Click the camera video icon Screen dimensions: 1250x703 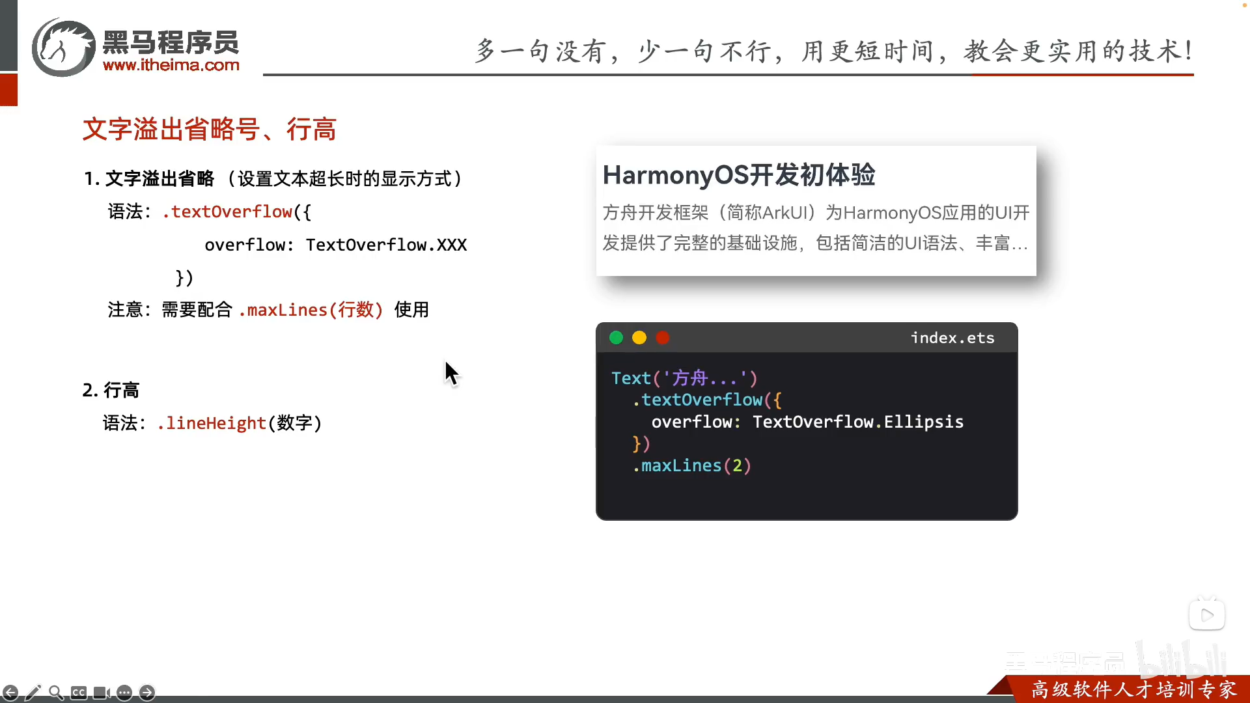pyautogui.click(x=102, y=693)
